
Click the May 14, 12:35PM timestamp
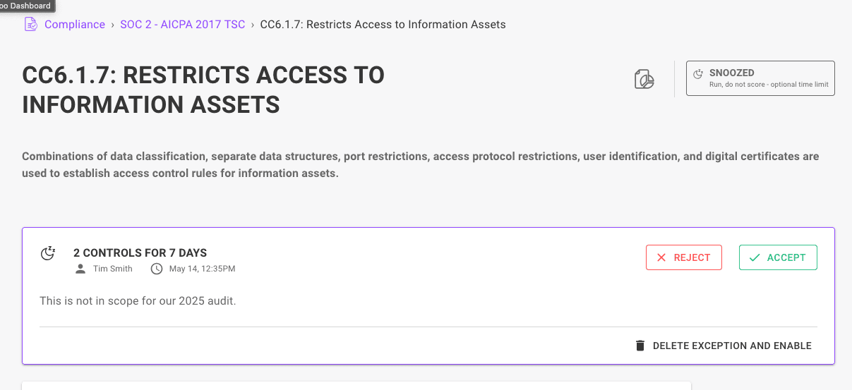[202, 269]
